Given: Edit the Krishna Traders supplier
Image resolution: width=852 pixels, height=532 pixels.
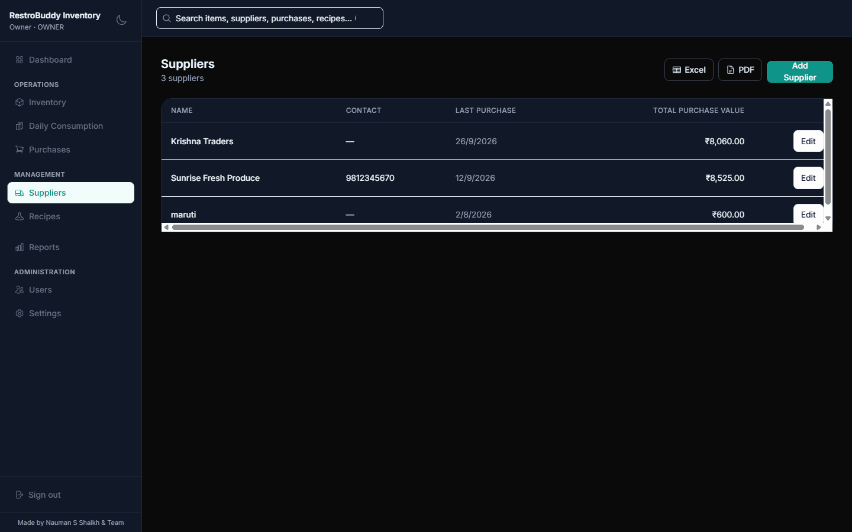Looking at the screenshot, I should tap(808, 141).
